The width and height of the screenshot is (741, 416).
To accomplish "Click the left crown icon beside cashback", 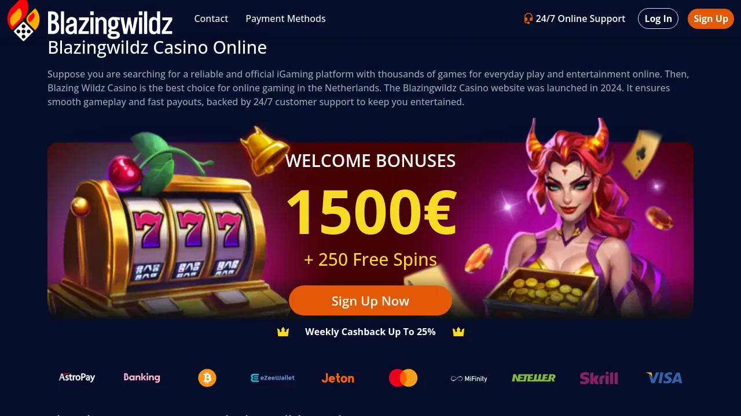I will (283, 332).
